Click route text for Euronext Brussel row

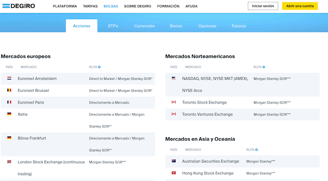120,90
